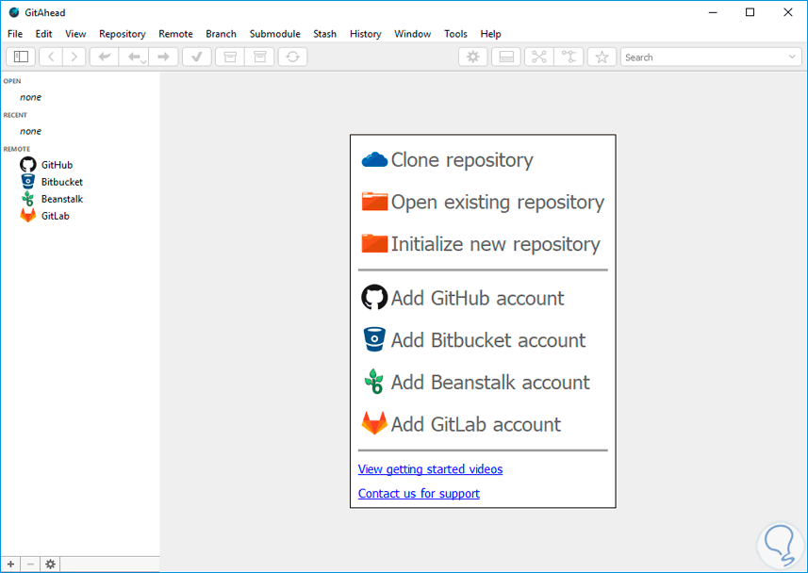Image resolution: width=808 pixels, height=573 pixels.
Task: Select Add GitLab account fox icon
Action: (374, 424)
